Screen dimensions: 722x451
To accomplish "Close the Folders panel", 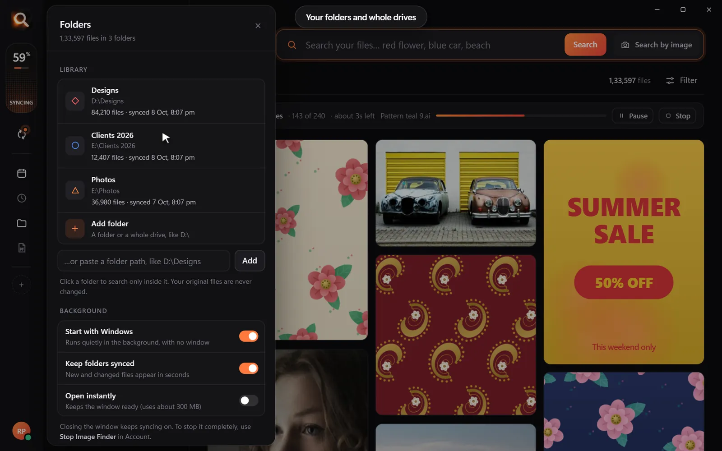I will point(258,26).
